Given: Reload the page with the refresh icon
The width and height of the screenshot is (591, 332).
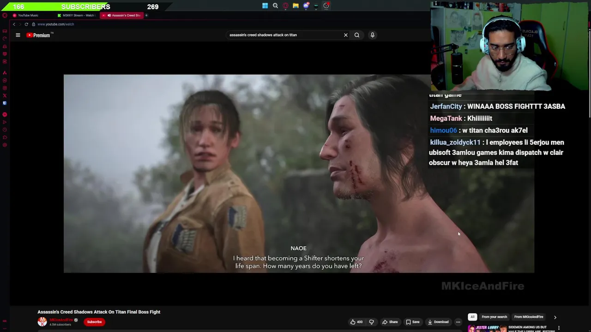Looking at the screenshot, I should coord(26,24).
